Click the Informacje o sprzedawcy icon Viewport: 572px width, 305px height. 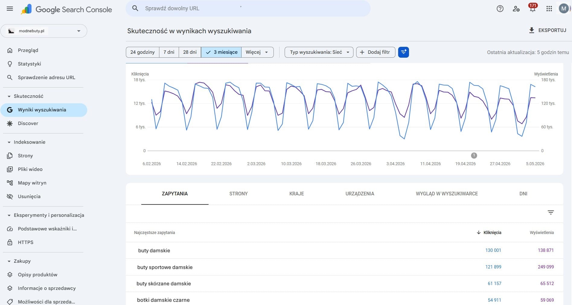pos(10,288)
